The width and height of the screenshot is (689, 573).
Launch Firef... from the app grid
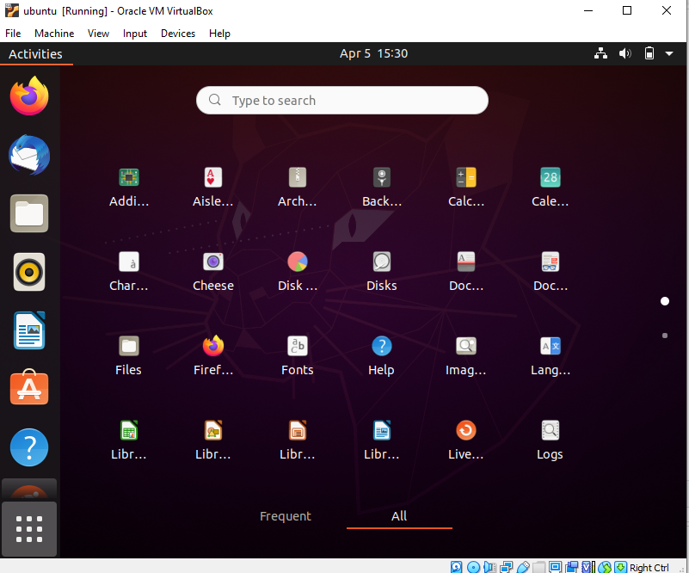pyautogui.click(x=213, y=356)
